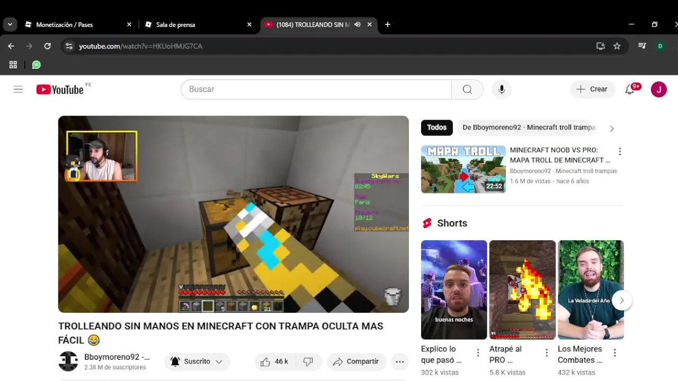Open YouTube notifications bell
The image size is (678, 381).
click(630, 89)
